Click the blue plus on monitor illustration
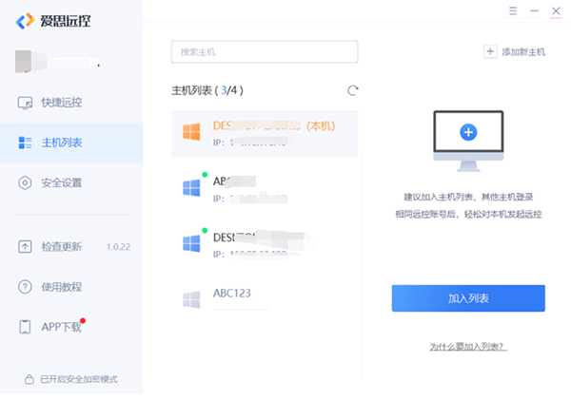This screenshot has width=571, height=400. tap(467, 132)
